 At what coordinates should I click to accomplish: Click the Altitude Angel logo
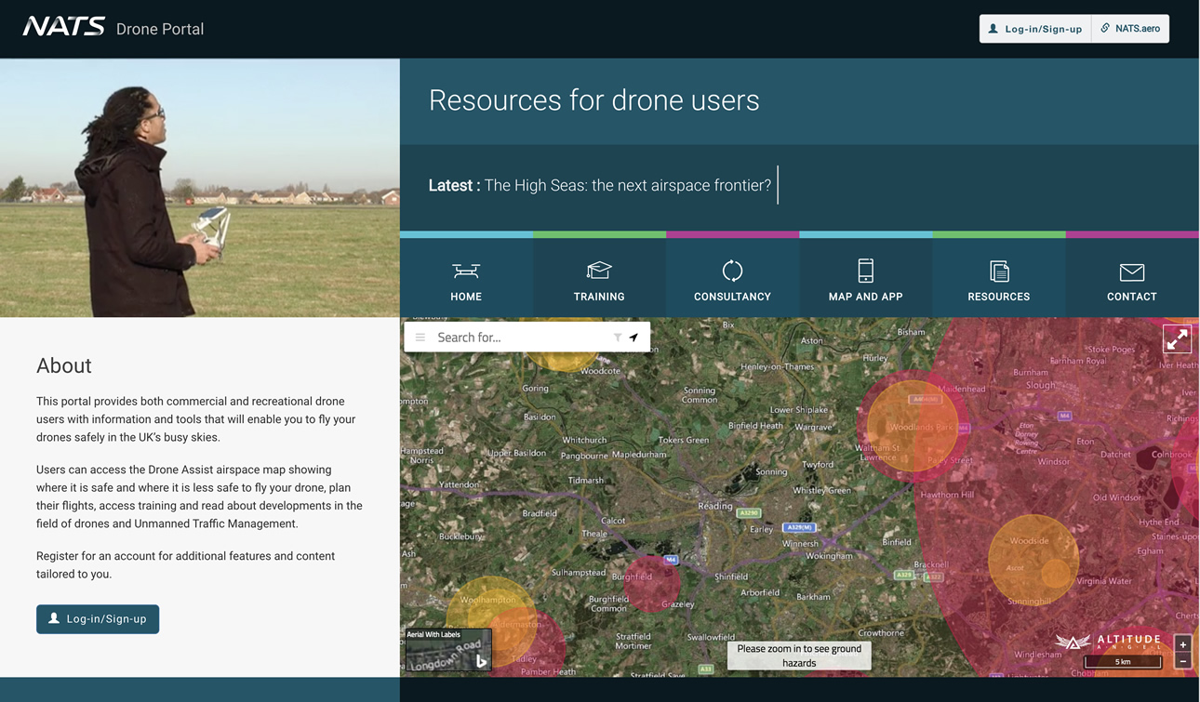[1108, 642]
